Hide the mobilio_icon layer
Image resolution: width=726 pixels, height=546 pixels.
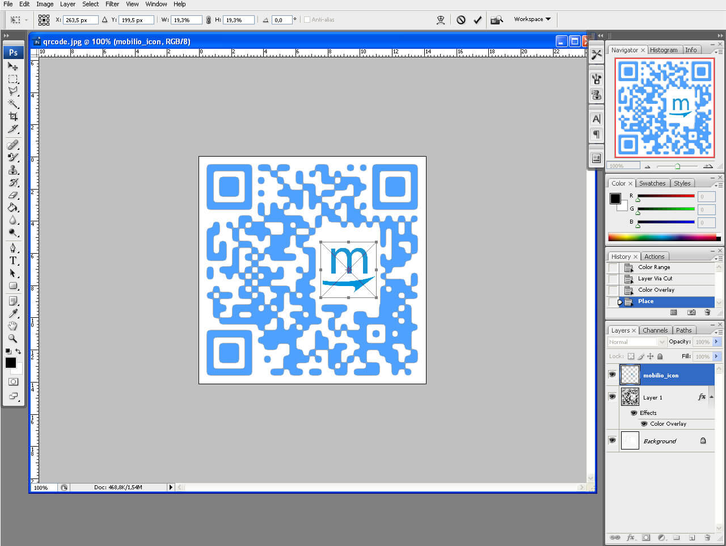point(612,375)
